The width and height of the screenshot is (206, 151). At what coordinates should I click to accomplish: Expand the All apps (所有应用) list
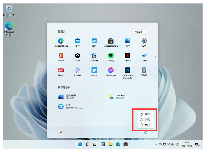140,32
